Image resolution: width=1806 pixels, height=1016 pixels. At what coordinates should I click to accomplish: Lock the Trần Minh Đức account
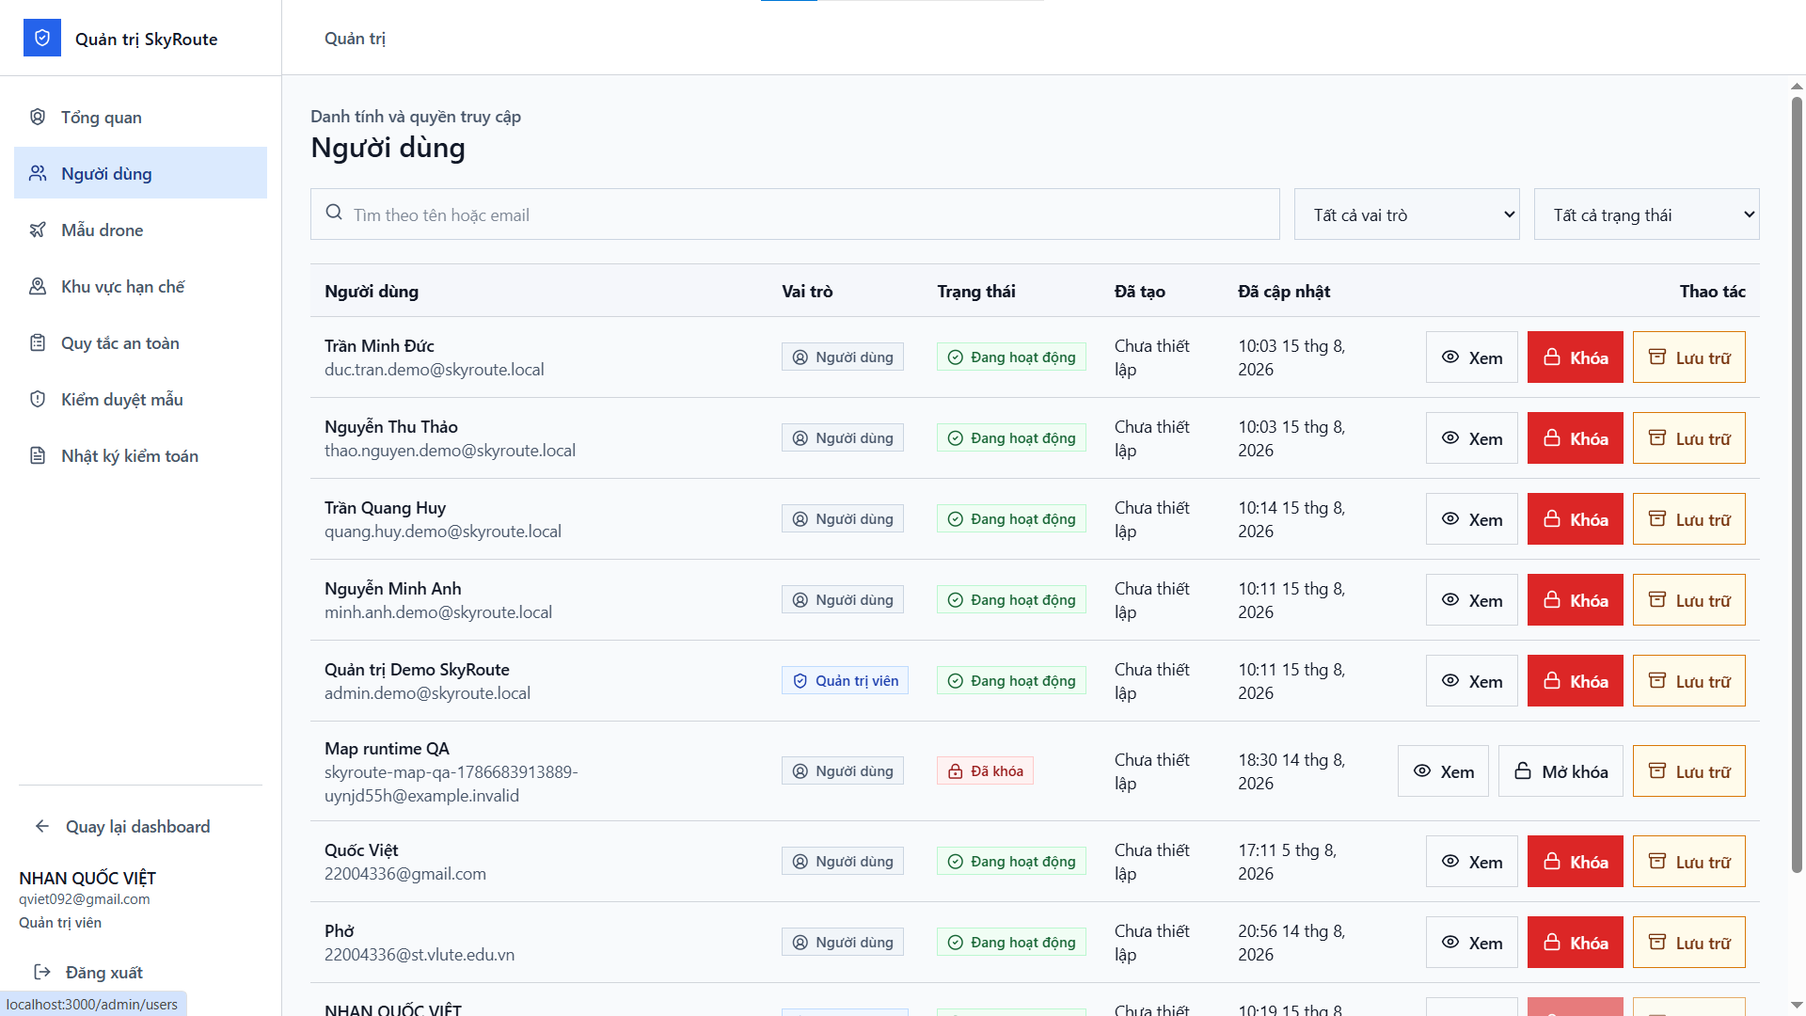tap(1575, 357)
